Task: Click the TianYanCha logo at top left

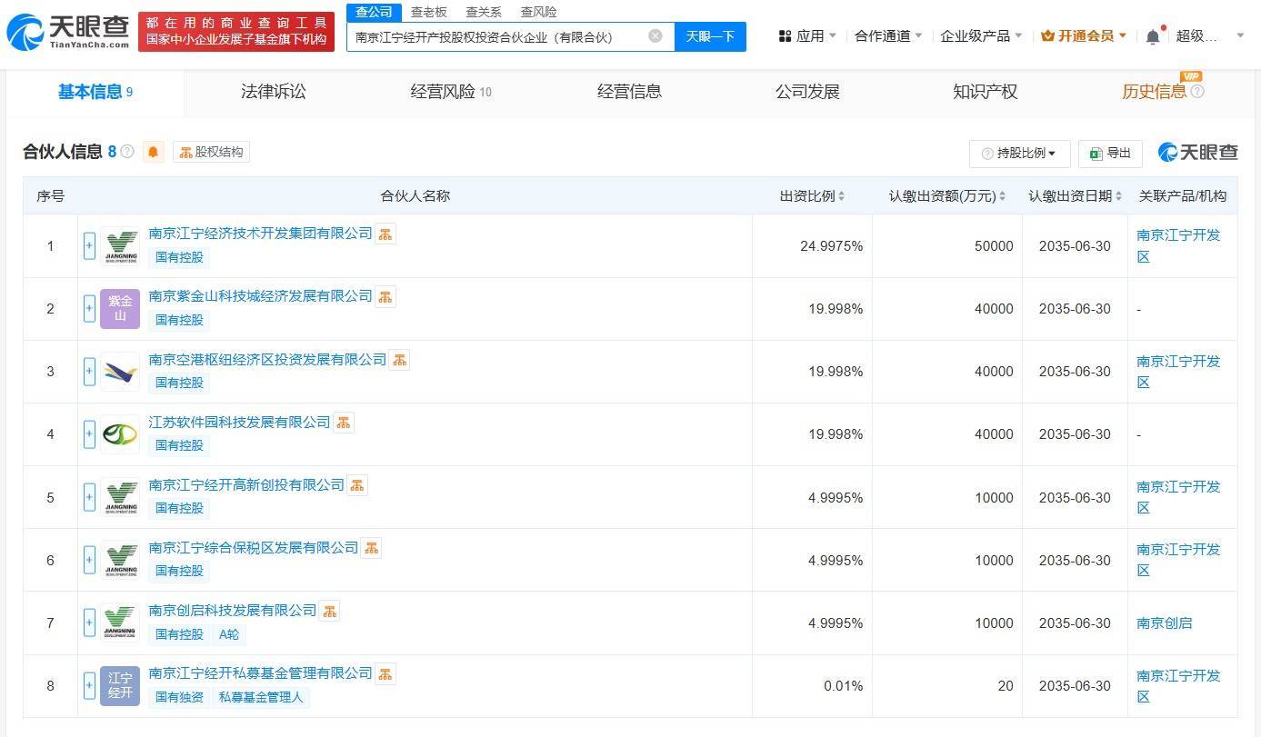Action: (x=68, y=32)
